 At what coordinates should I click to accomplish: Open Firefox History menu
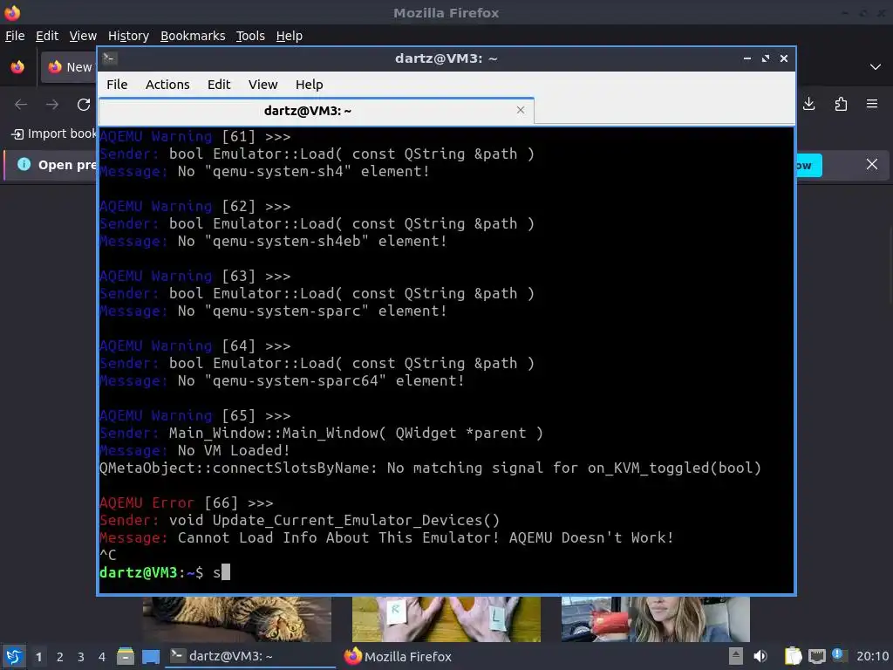click(x=128, y=36)
